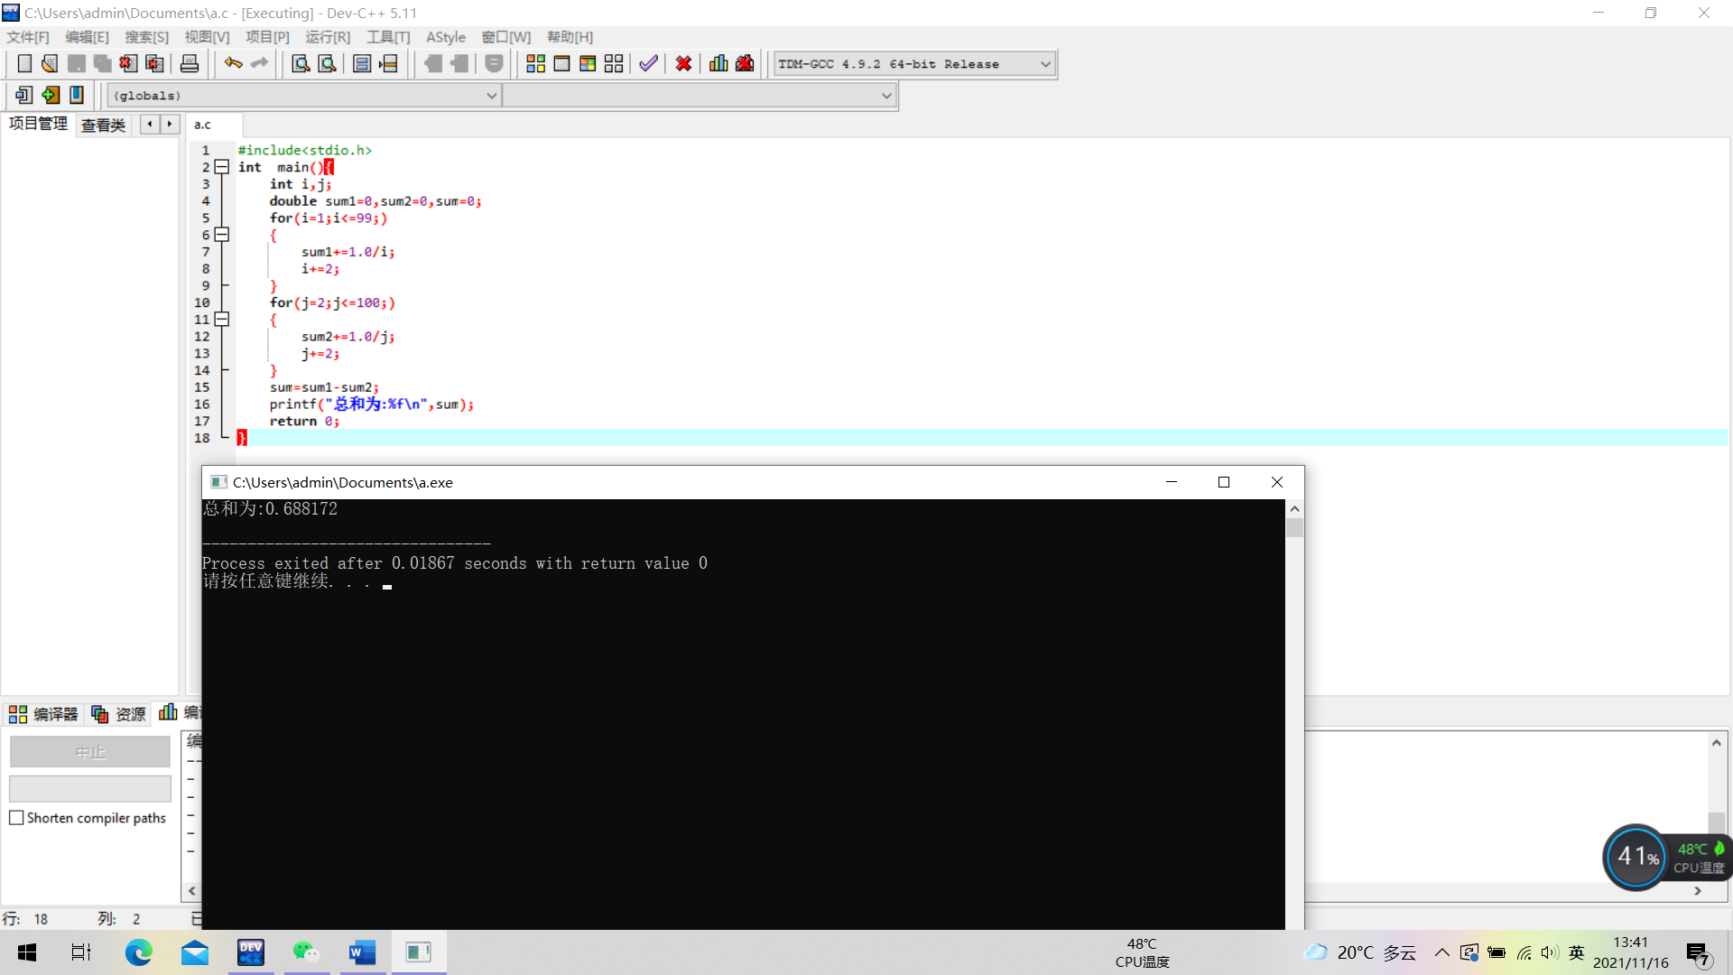
Task: Open the 运行[R] menu
Action: [x=327, y=37]
